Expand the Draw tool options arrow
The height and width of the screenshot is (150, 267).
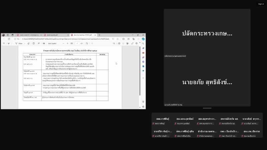click(25, 43)
